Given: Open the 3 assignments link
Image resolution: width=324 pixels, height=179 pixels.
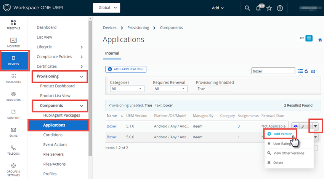Looking at the screenshot, I should 239,126.
